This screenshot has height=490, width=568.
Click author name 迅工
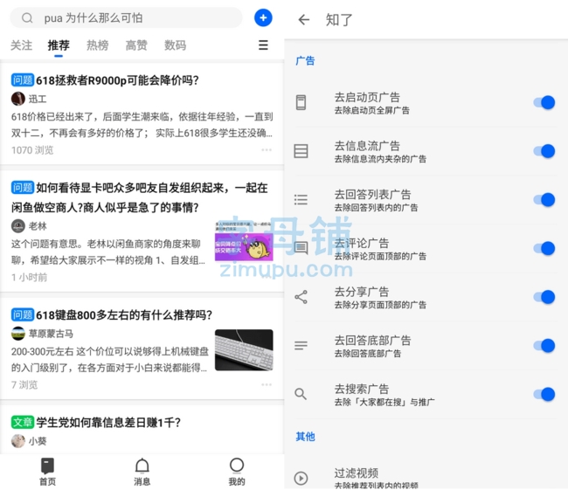38,99
